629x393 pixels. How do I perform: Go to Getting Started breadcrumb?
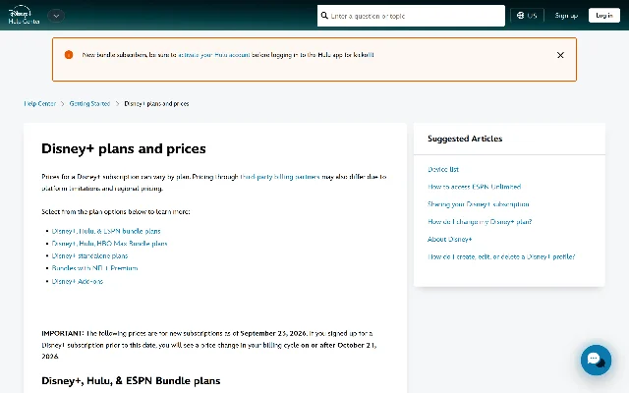click(x=89, y=103)
